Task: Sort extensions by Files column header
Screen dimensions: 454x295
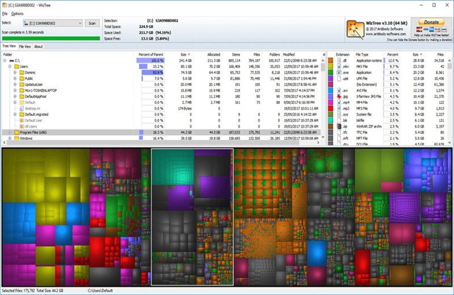Action: pyautogui.click(x=436, y=54)
